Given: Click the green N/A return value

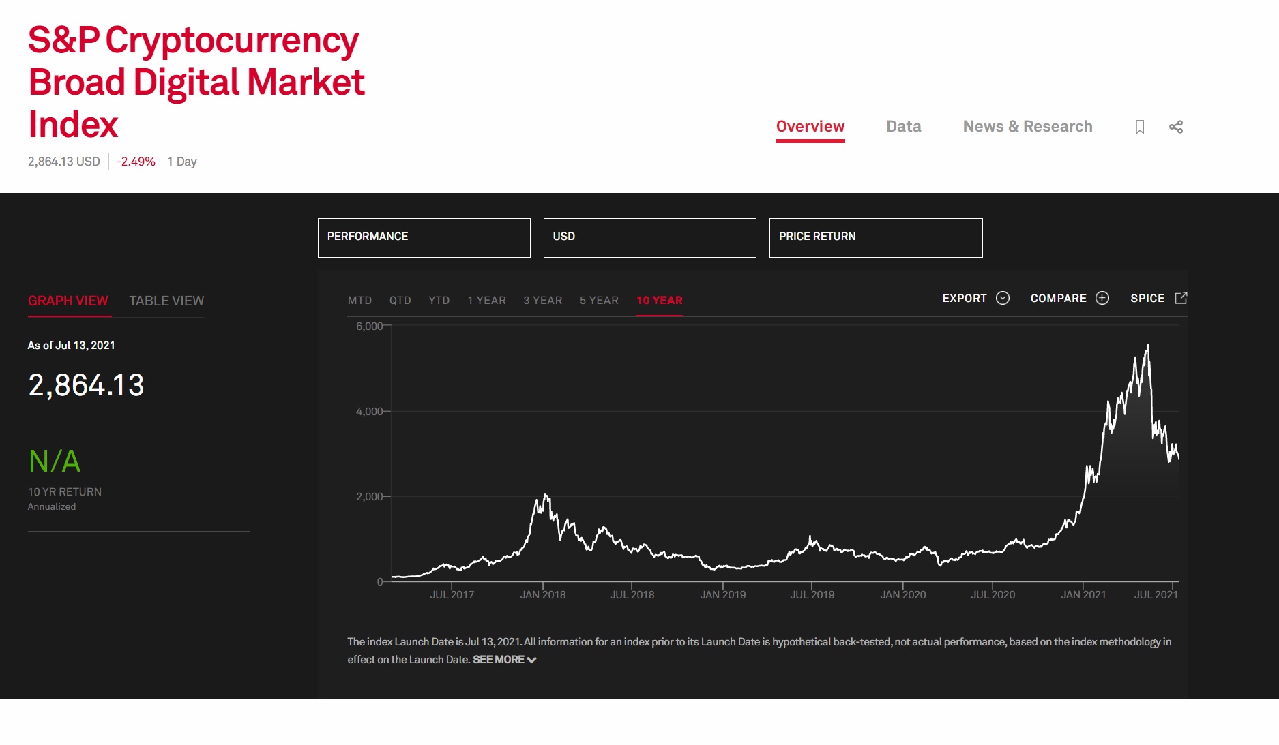Looking at the screenshot, I should point(55,461).
